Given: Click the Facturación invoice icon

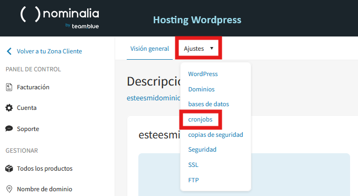Looking at the screenshot, I should click(x=9, y=87).
